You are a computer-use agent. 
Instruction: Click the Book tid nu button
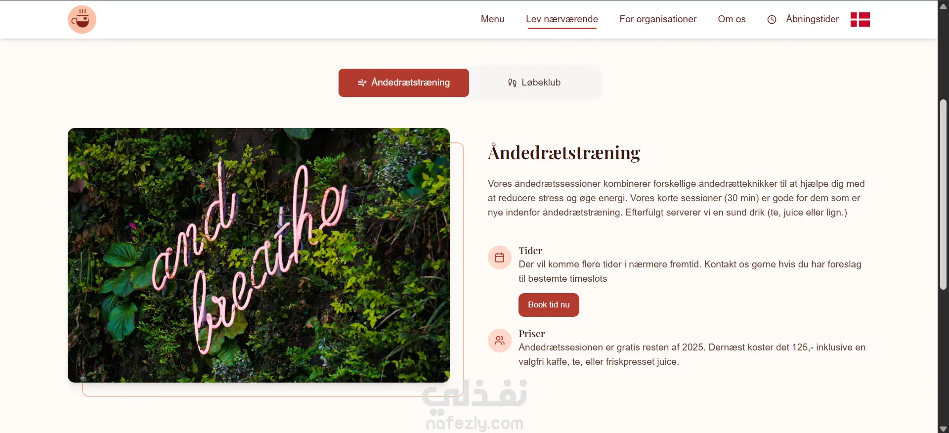[549, 305]
